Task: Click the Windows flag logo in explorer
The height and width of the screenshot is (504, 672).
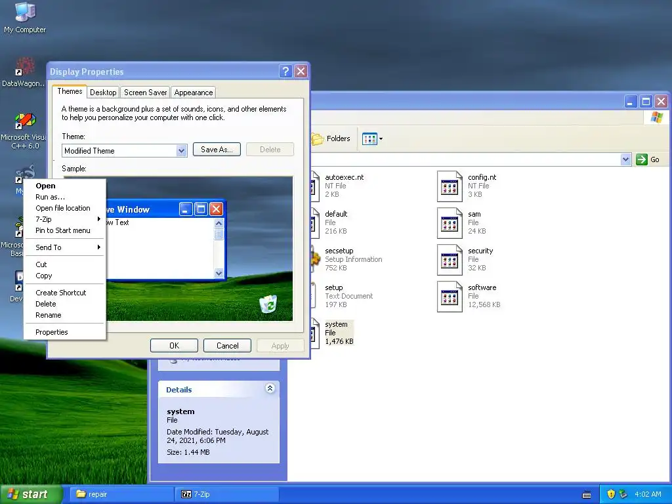Action: tap(656, 117)
